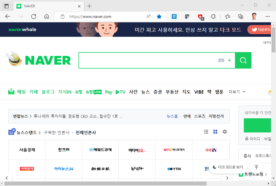Open 뉴스 link in service menu
The width and height of the screenshot is (276, 186).
[146, 92]
